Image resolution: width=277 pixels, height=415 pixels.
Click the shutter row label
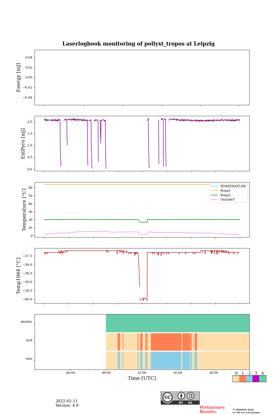pos(27,322)
